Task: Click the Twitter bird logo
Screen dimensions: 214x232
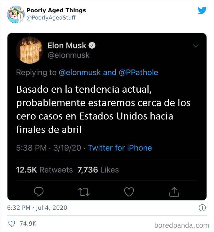Action: (x=202, y=10)
